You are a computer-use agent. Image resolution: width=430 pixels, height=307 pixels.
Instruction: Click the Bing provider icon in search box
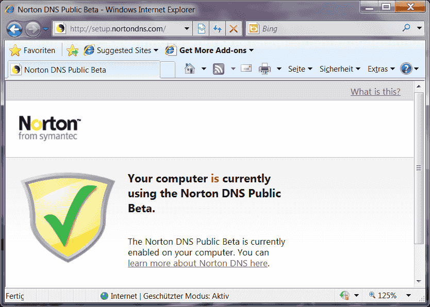click(254, 28)
